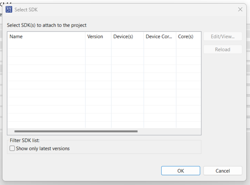Enable Show only latest versions checkbox

pos(12,148)
